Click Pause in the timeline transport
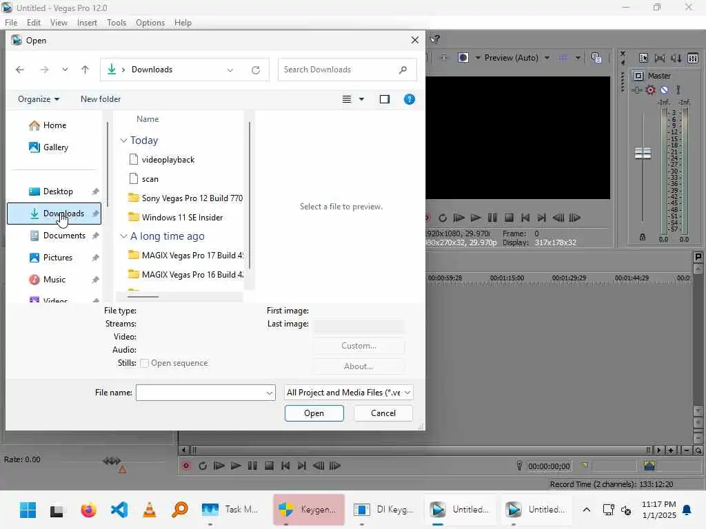The image size is (706, 529). (252, 466)
